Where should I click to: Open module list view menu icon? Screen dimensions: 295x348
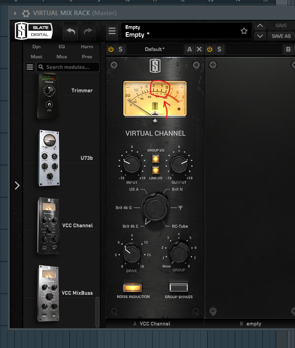30,67
